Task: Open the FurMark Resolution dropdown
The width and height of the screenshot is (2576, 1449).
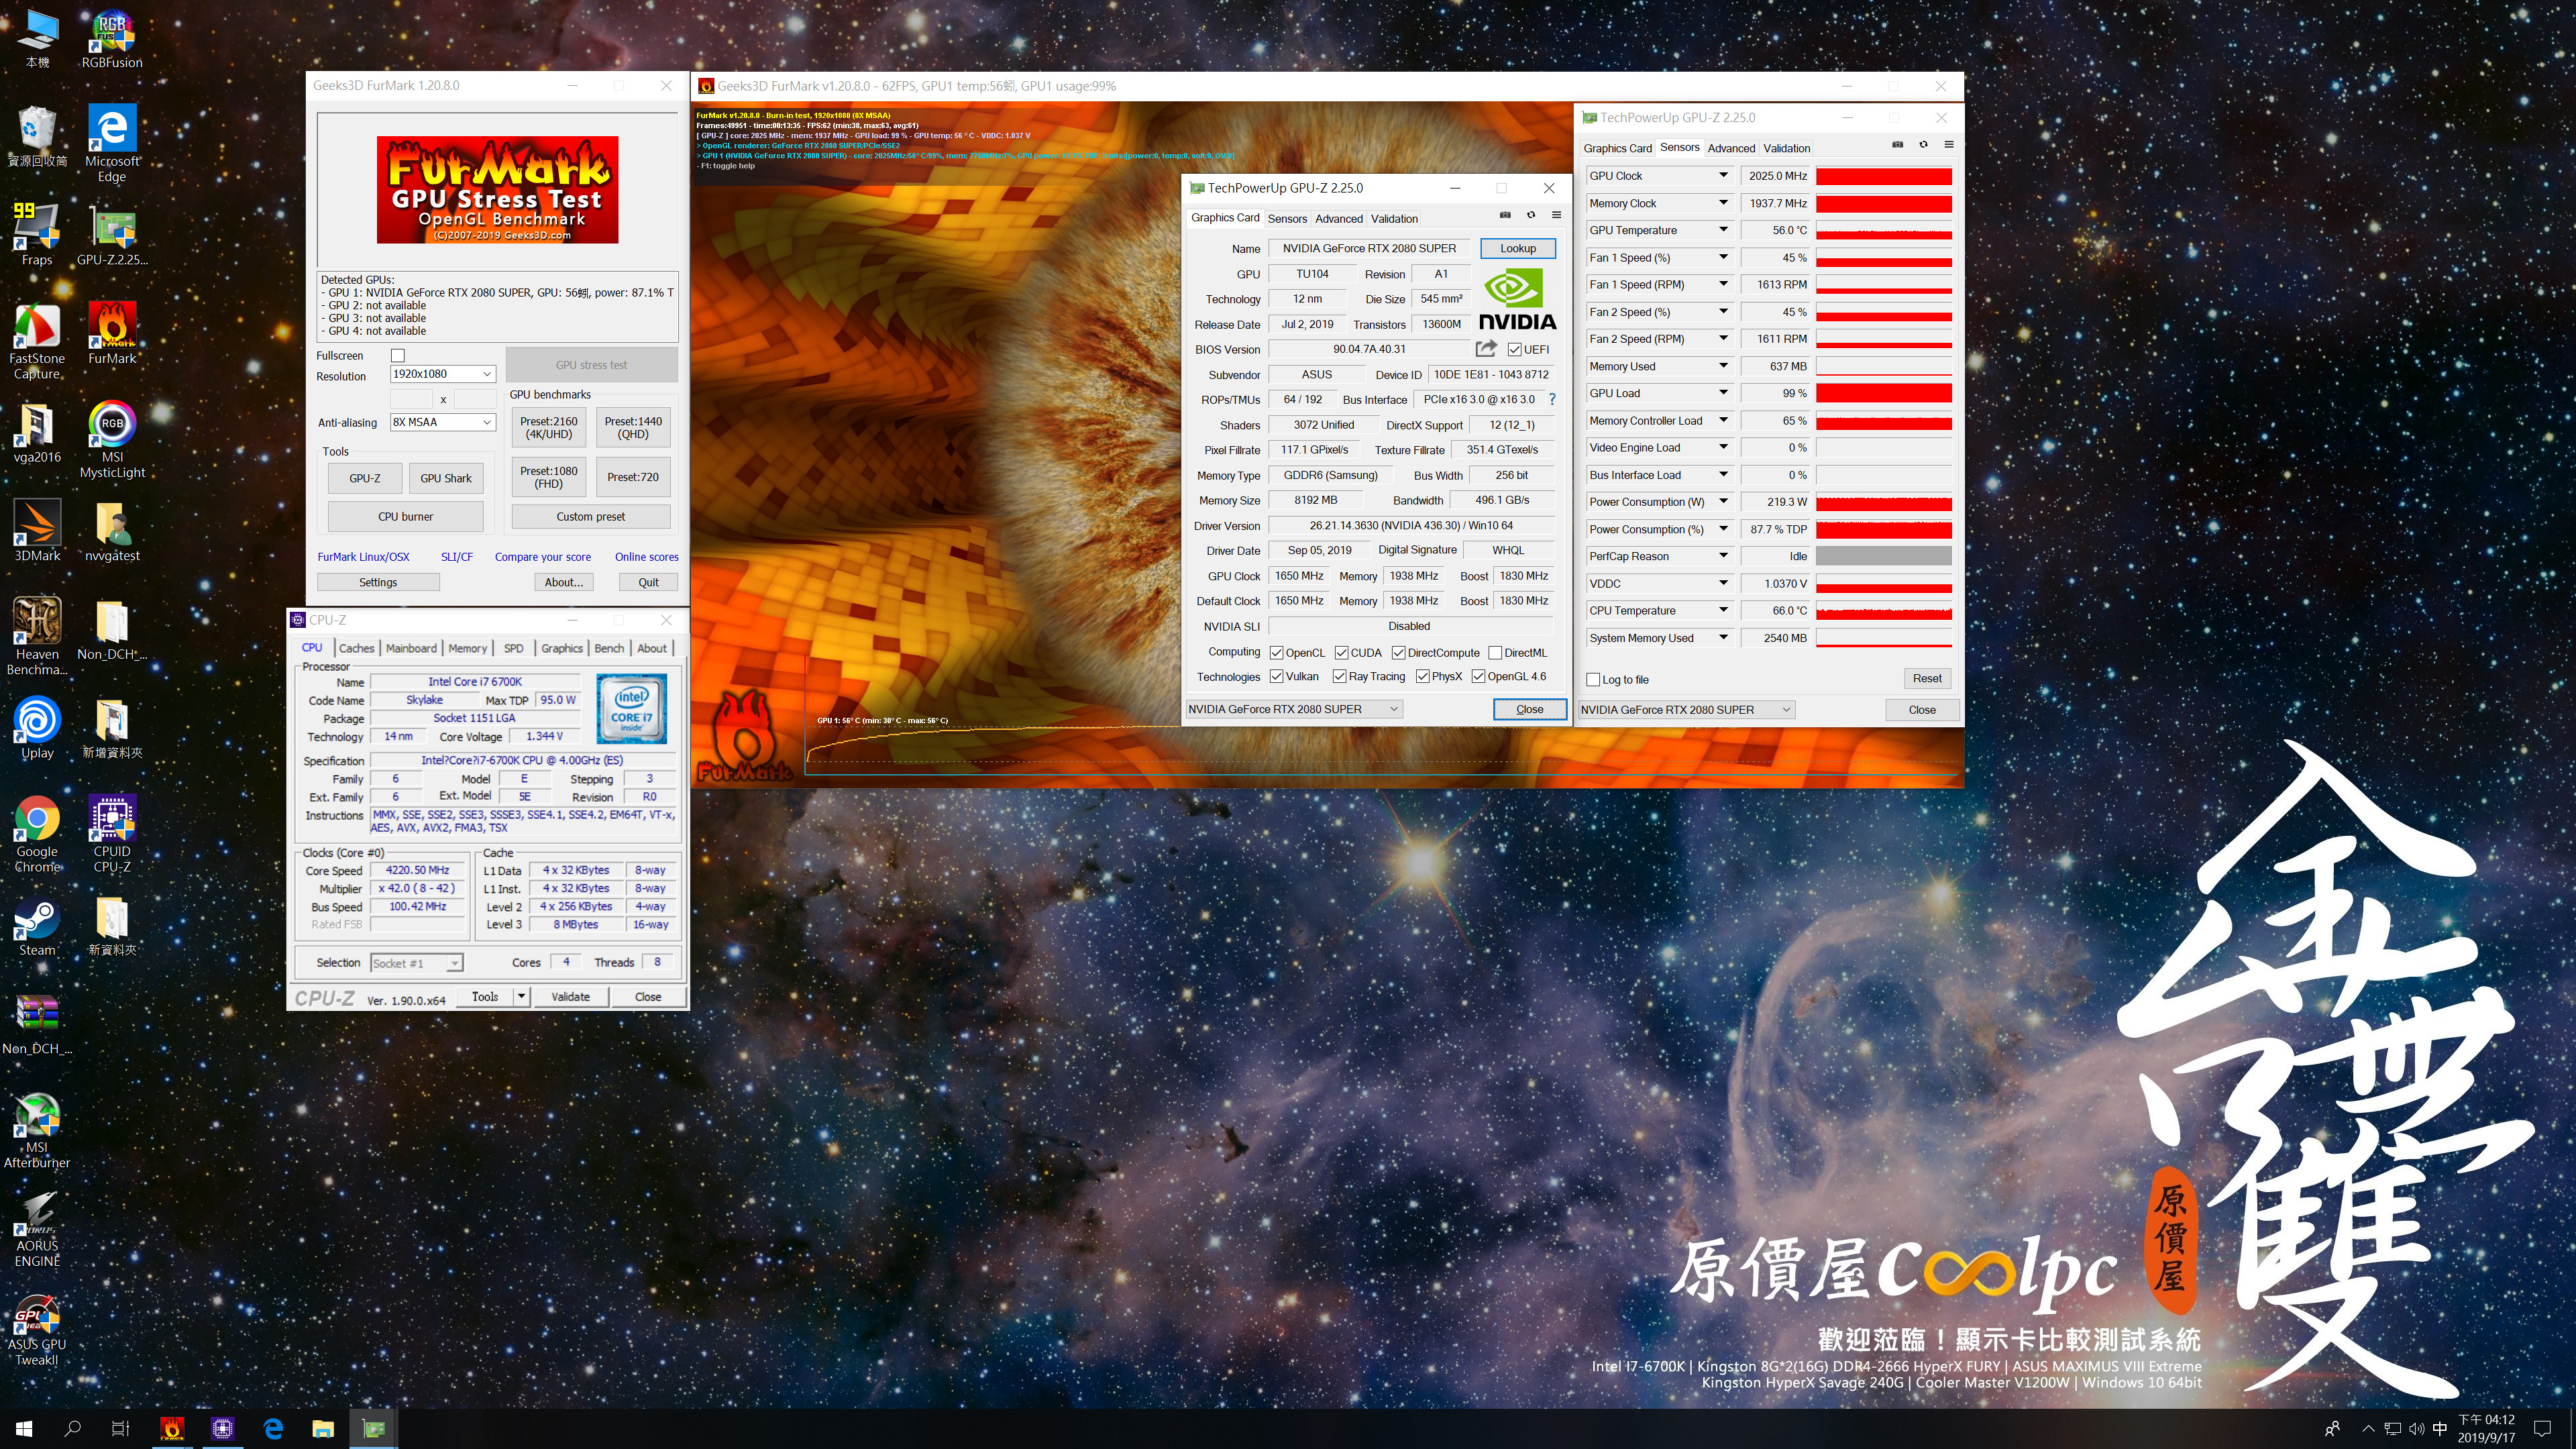Action: click(x=443, y=374)
